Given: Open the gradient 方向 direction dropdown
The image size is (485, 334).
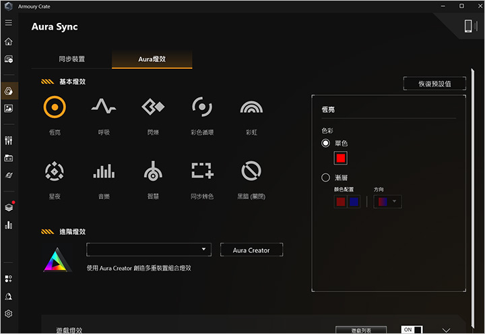Looking at the screenshot, I should [x=387, y=202].
